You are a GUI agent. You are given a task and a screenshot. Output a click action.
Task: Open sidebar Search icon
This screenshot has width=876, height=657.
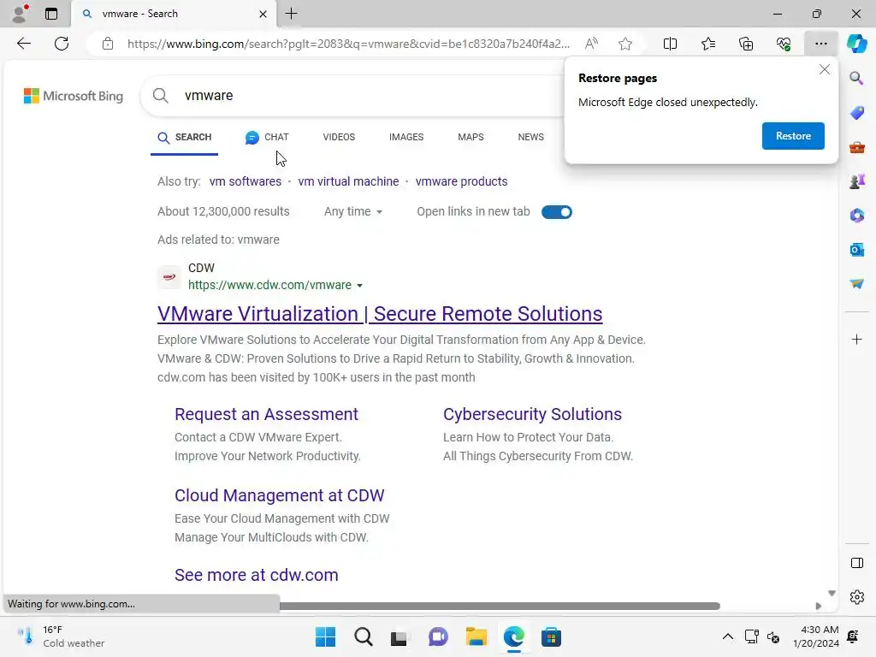point(856,78)
